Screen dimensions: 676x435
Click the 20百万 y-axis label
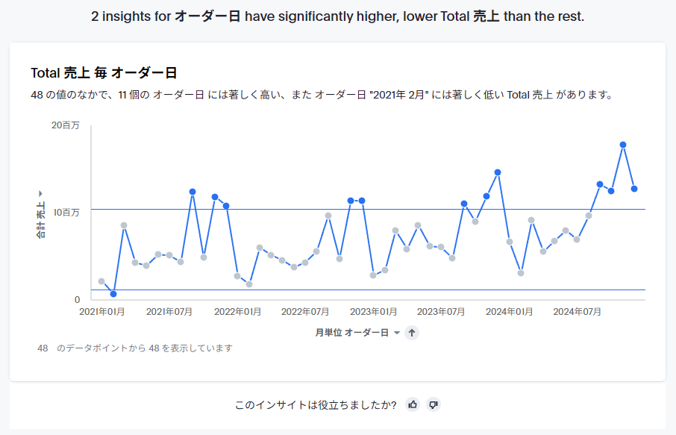[x=65, y=125]
